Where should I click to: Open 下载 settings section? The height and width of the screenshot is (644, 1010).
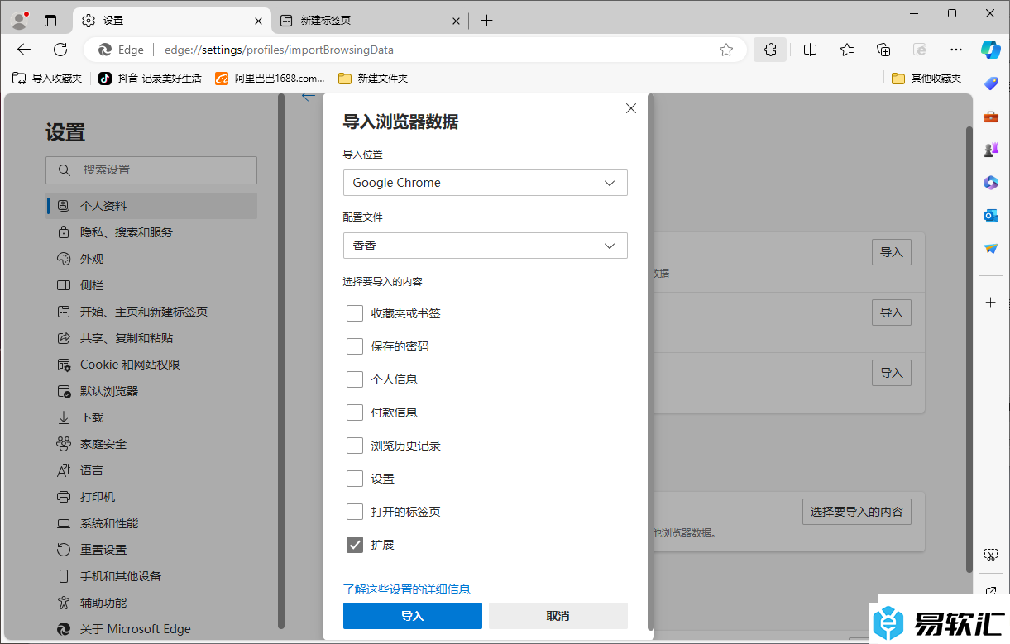tap(151, 417)
